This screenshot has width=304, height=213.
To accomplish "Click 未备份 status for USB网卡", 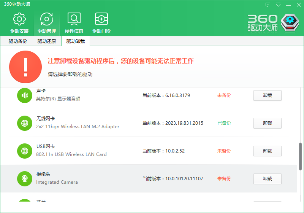I will (224, 151).
